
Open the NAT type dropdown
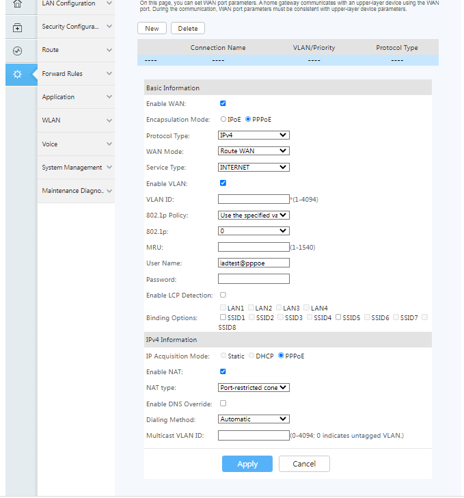254,388
